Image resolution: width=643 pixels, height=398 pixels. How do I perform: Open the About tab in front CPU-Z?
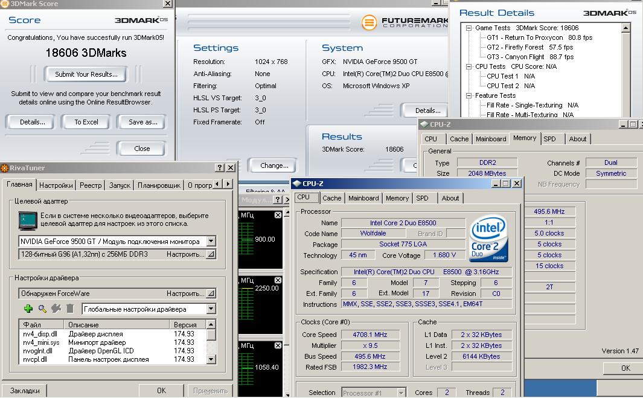pyautogui.click(x=450, y=198)
